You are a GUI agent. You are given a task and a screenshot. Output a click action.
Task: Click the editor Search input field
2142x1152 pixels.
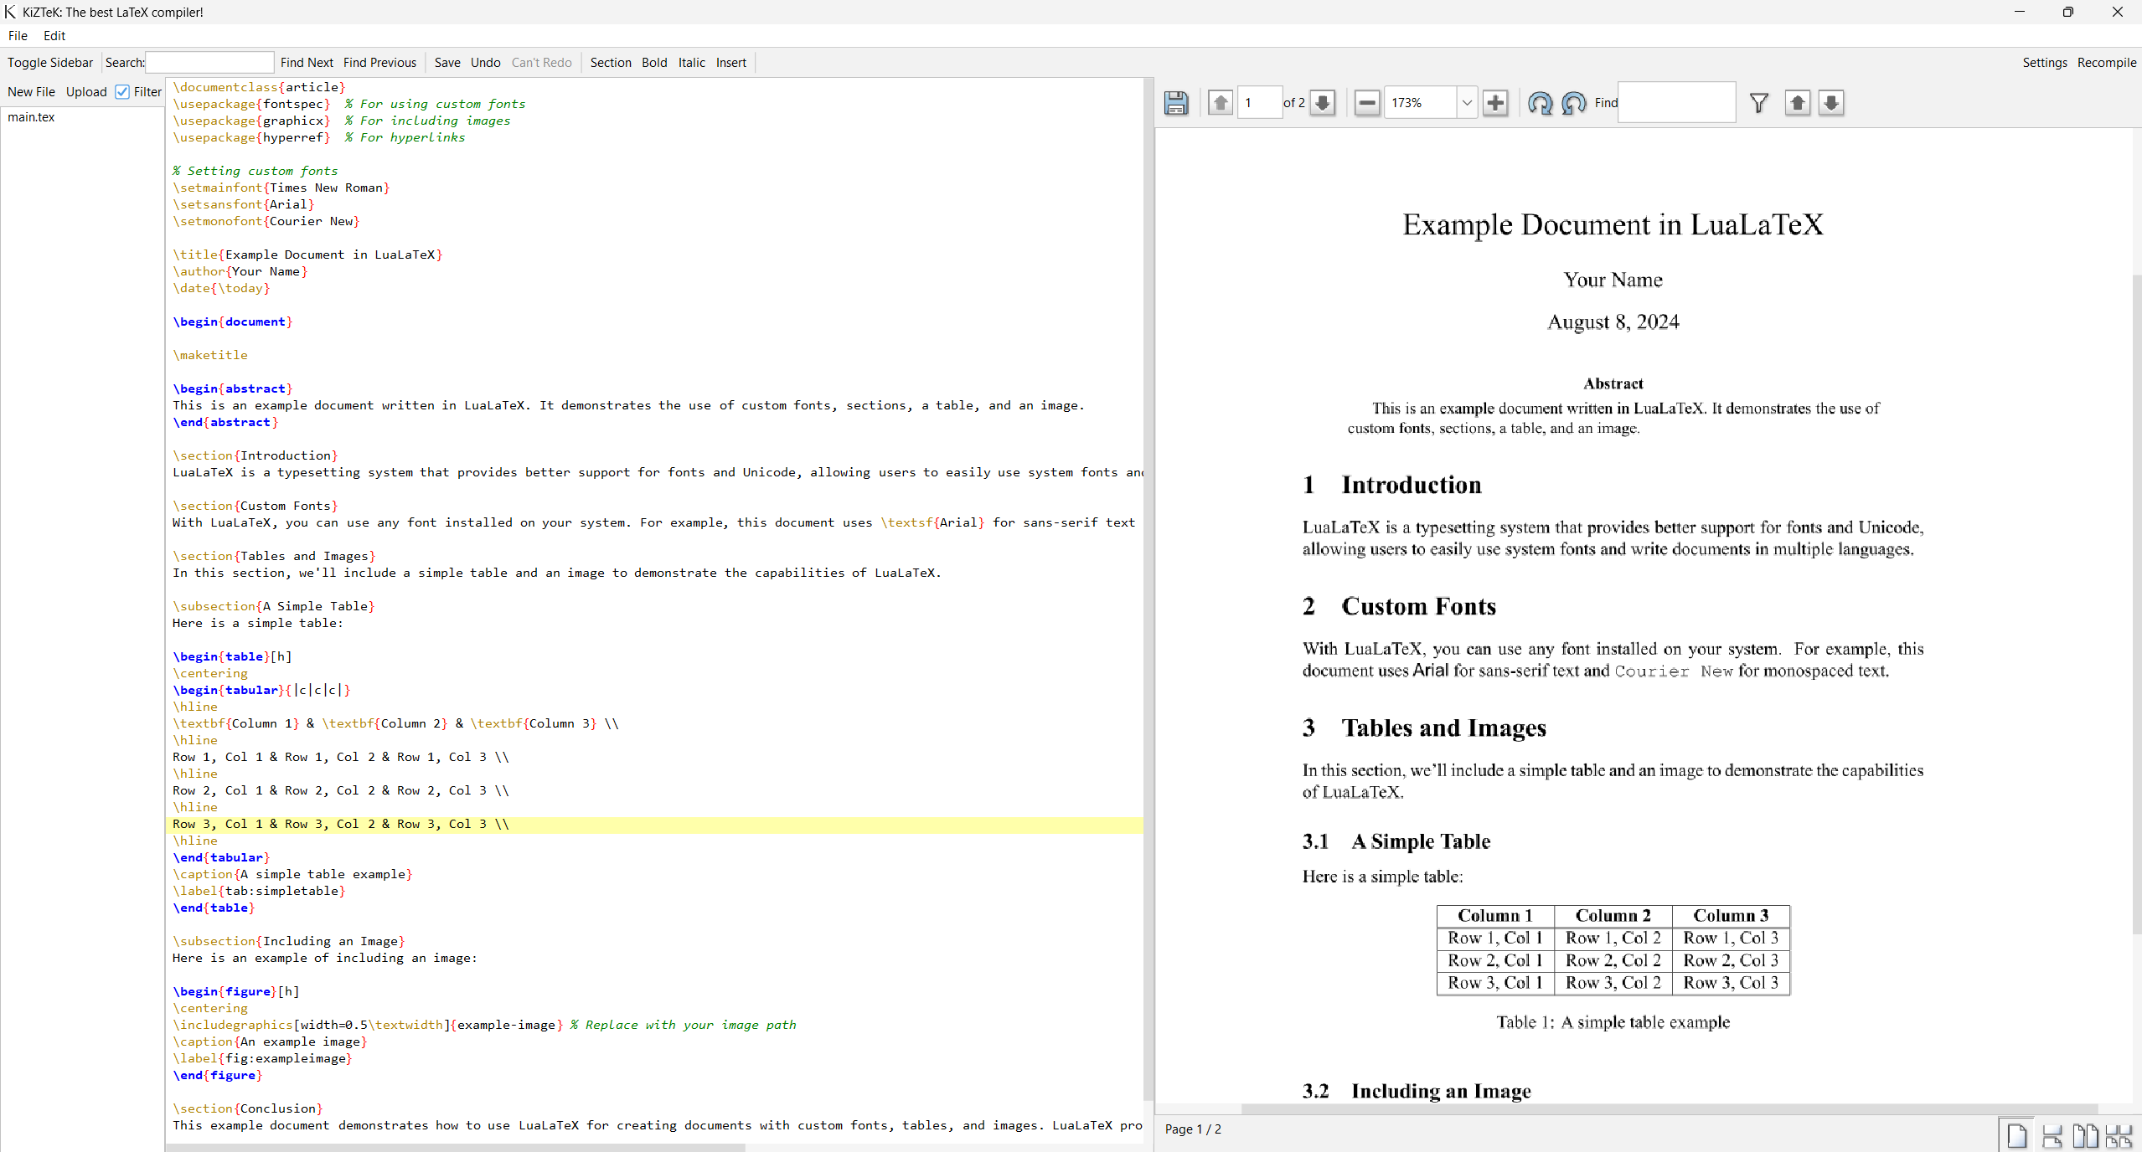click(x=209, y=63)
